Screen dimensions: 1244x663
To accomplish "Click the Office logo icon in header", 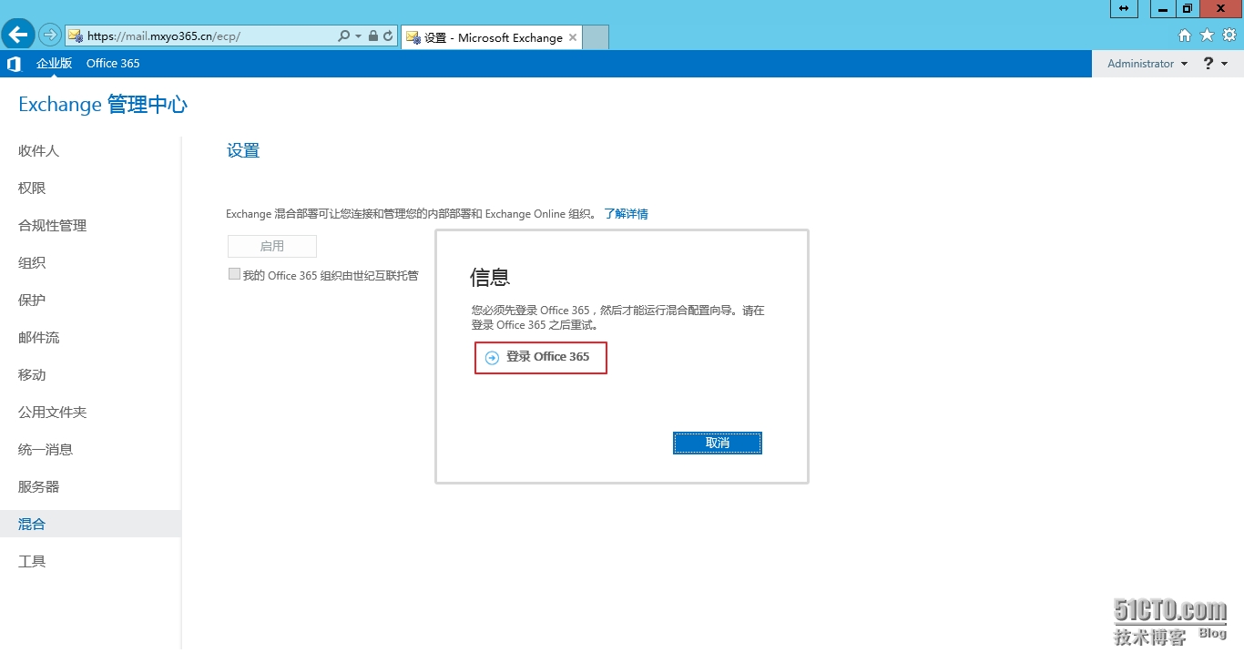I will [14, 64].
